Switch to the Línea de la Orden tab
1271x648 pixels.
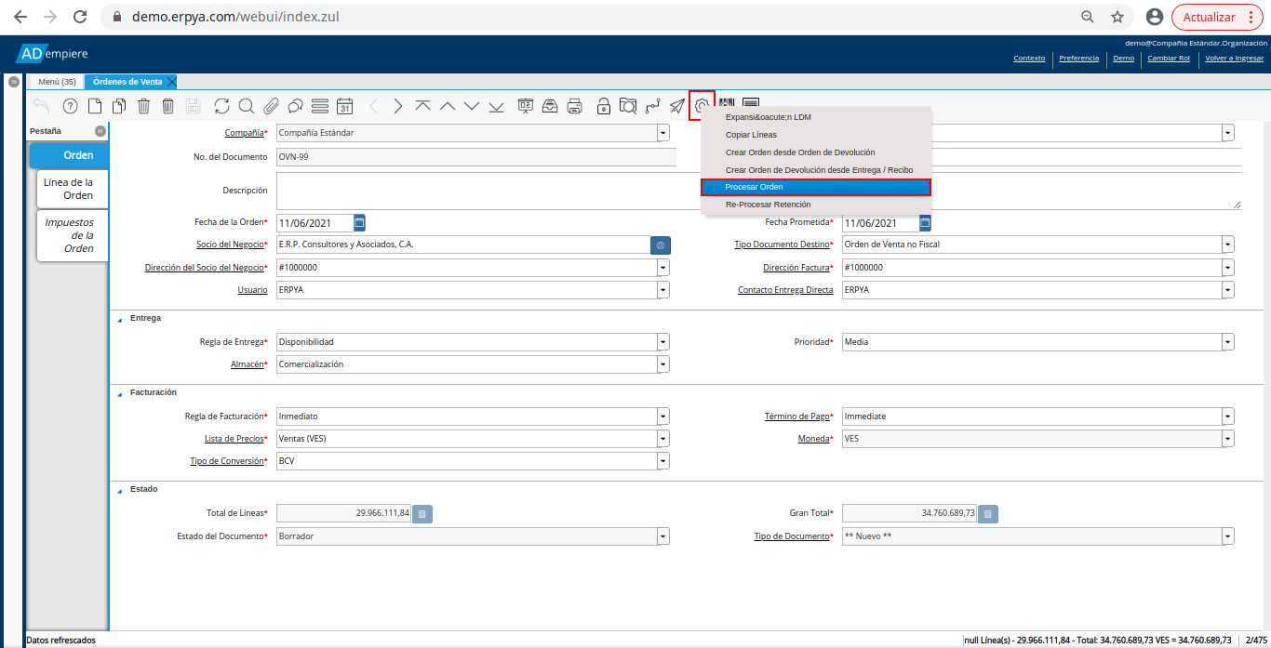[73, 189]
